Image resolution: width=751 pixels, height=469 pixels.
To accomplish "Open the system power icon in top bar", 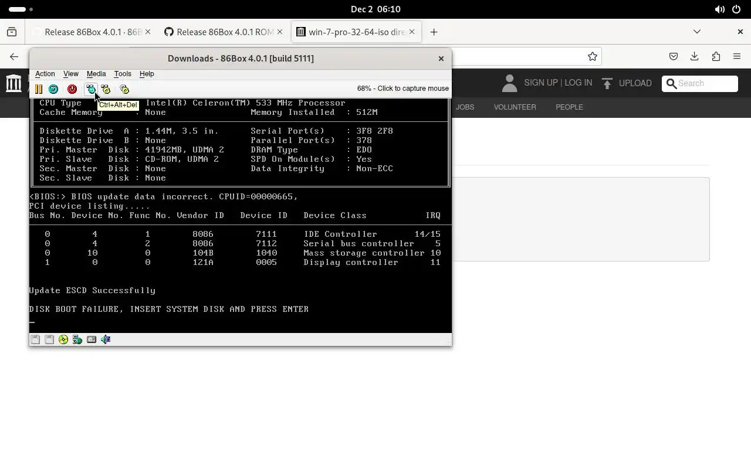I will pos(737,9).
